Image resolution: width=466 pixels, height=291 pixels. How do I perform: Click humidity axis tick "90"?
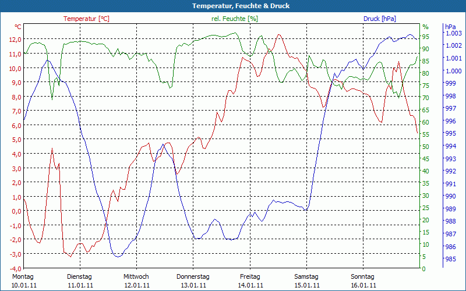point(426,49)
